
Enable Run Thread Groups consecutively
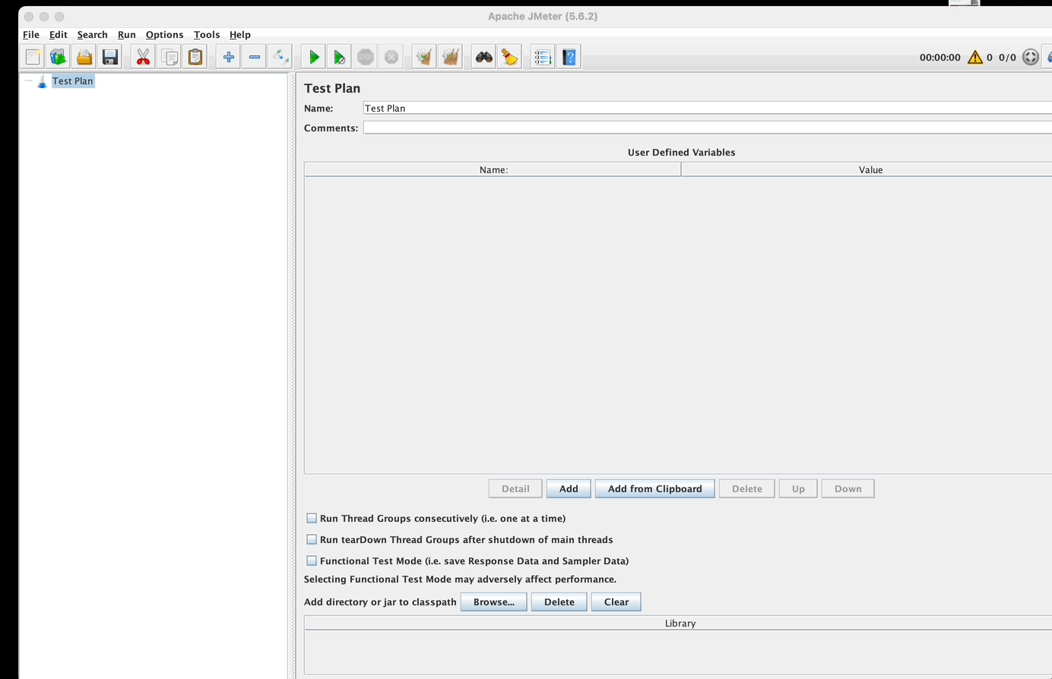(x=312, y=517)
